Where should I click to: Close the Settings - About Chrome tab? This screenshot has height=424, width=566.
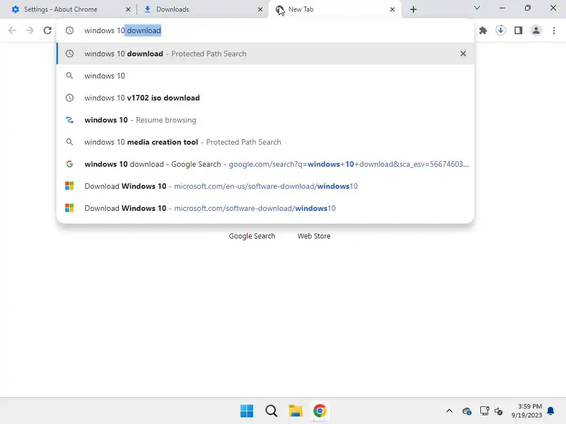(x=128, y=9)
